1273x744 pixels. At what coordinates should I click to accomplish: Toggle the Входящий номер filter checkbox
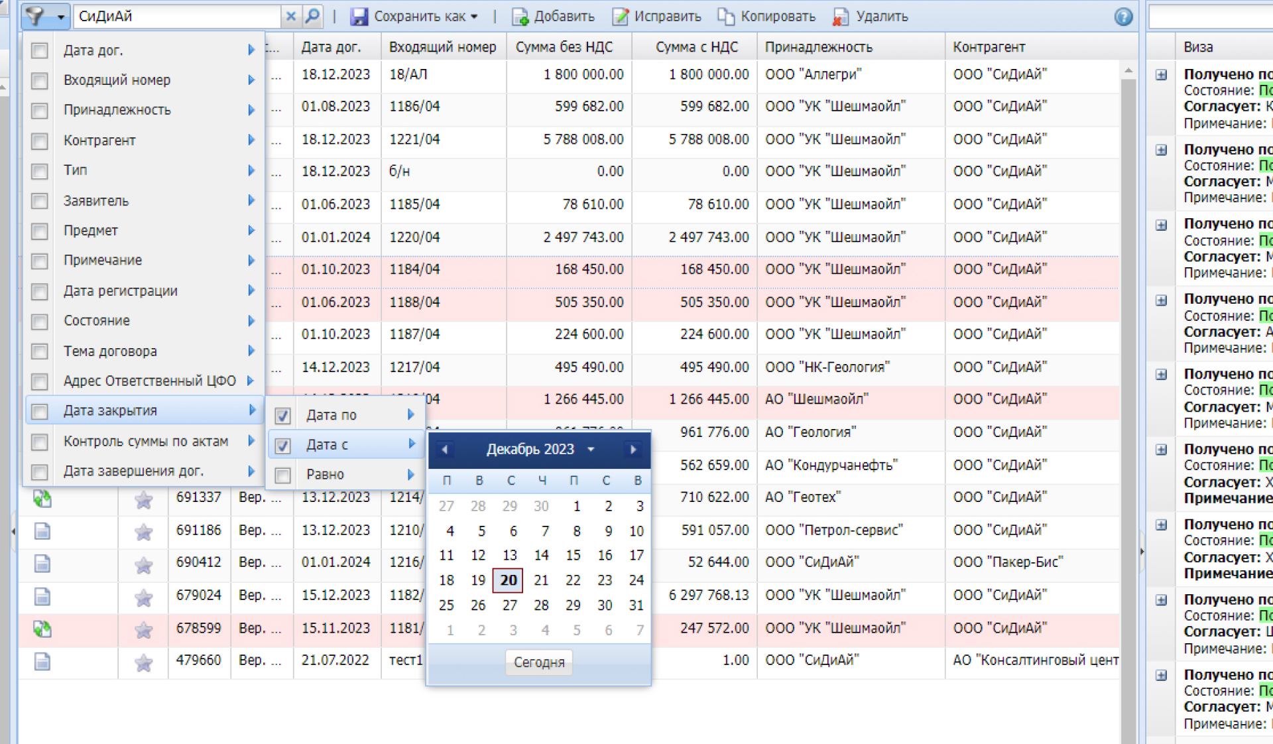40,81
